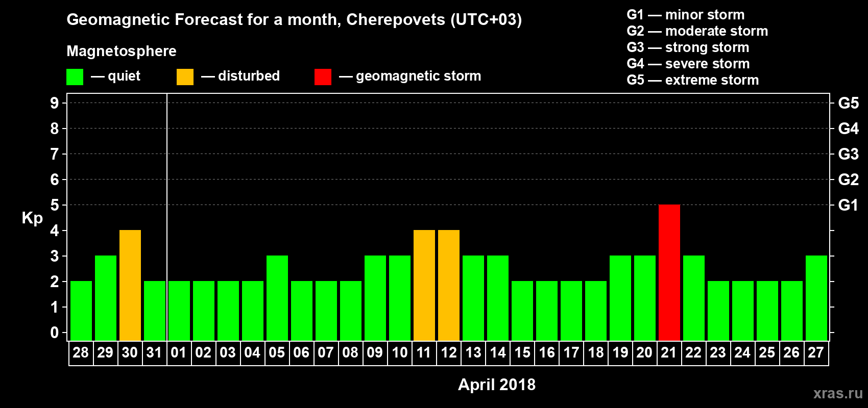868x408 pixels.
Task: Click the Kp value 5 tick label
Action: click(55, 205)
